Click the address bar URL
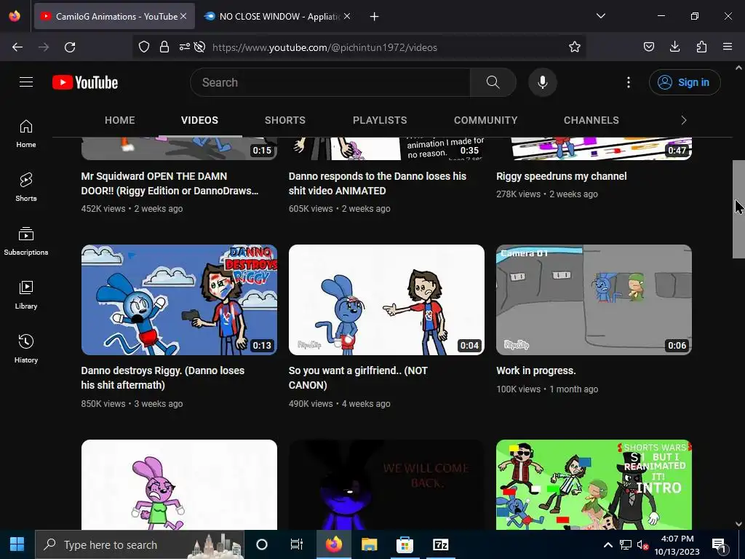The image size is (745, 559). pos(324,47)
